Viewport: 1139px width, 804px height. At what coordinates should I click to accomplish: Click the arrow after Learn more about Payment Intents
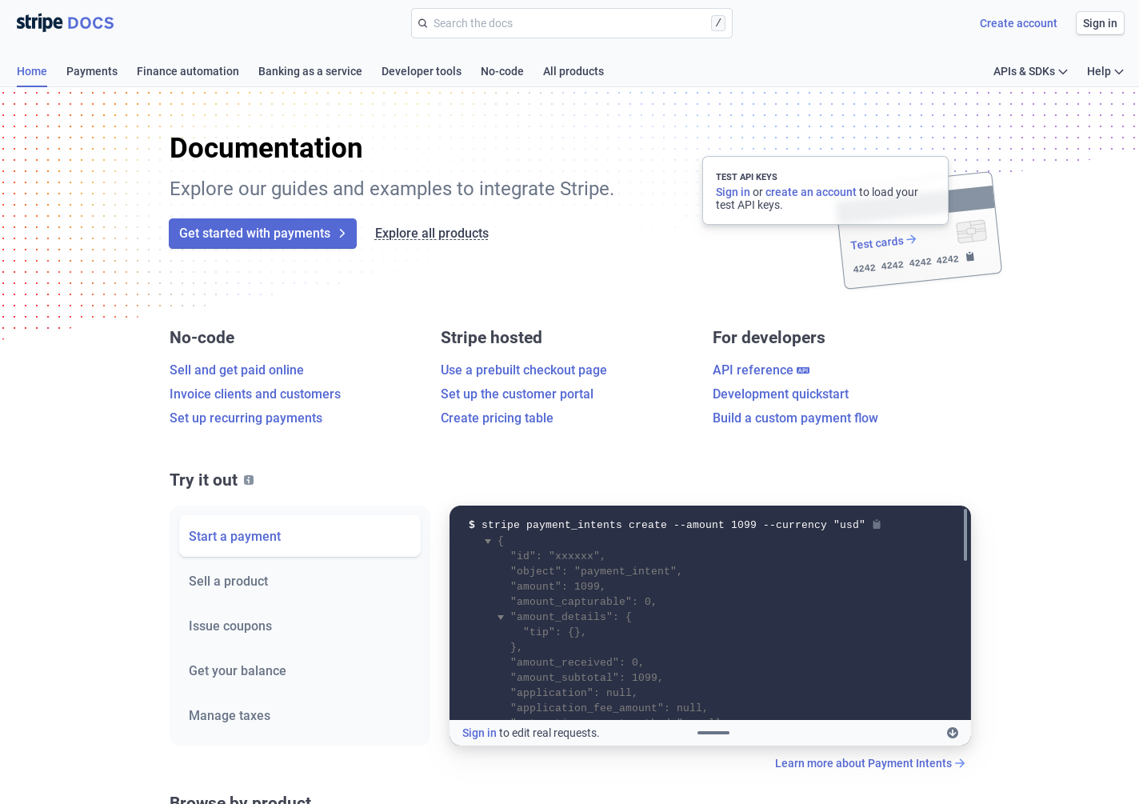(960, 763)
